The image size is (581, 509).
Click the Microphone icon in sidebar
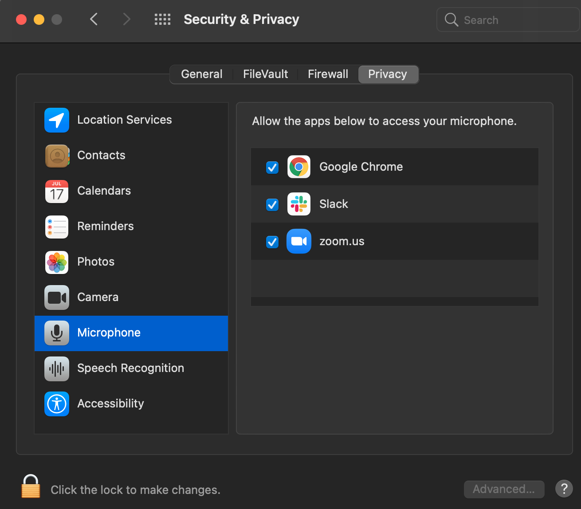coord(57,333)
